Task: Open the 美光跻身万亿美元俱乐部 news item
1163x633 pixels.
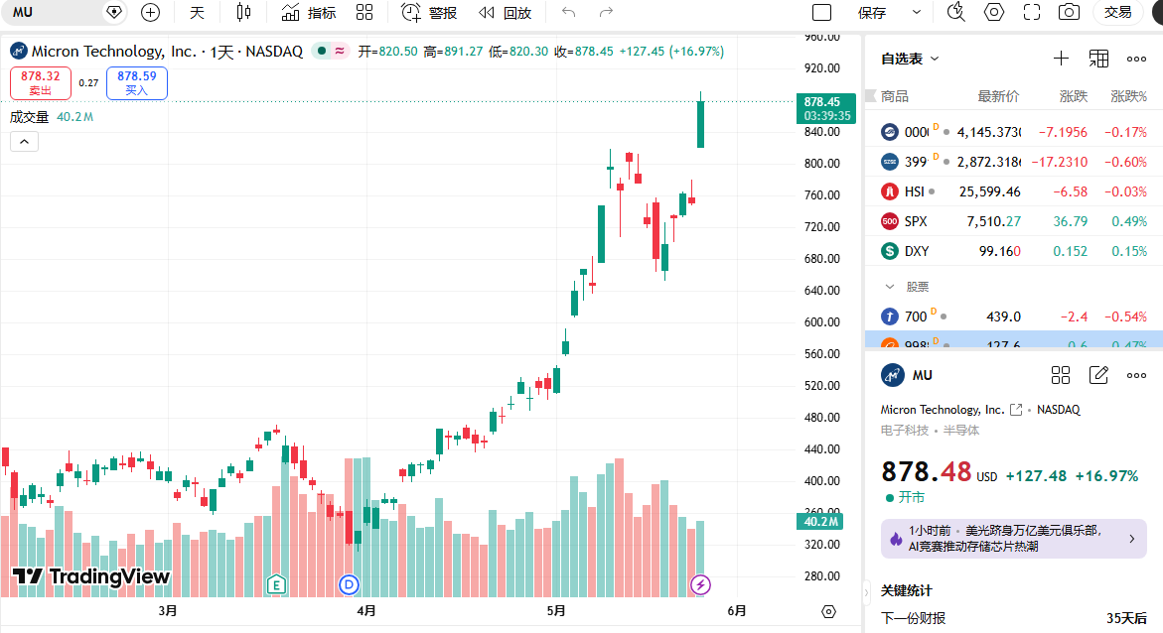Action: (x=1013, y=539)
